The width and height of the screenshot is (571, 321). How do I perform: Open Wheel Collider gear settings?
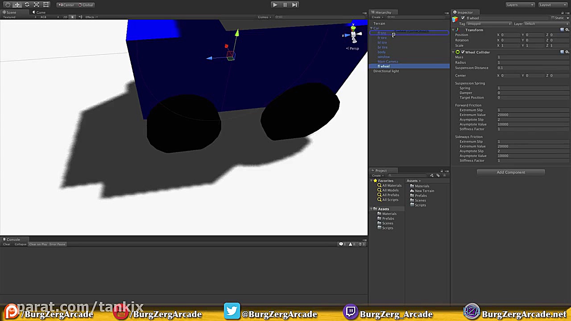[x=567, y=52]
